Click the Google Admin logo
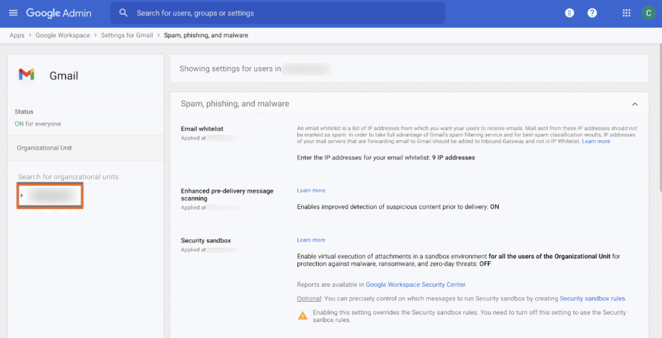This screenshot has width=662, height=338. 59,13
